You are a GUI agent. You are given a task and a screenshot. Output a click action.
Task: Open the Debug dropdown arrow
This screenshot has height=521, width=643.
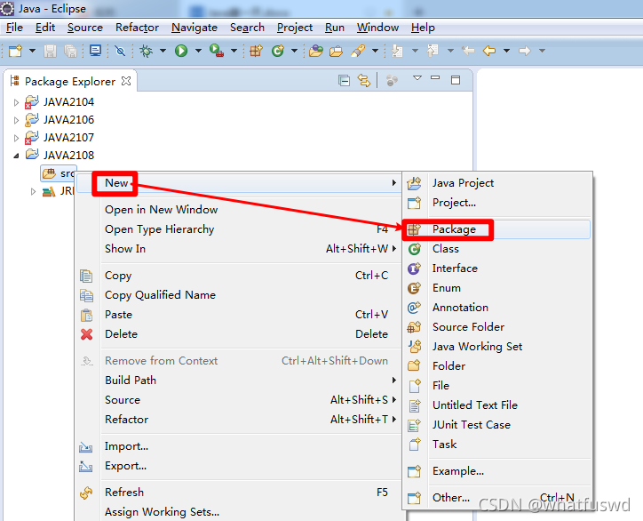(163, 51)
